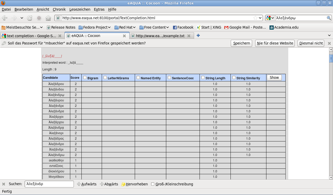Click the URL address field
333x195 pixels.
(157, 18)
